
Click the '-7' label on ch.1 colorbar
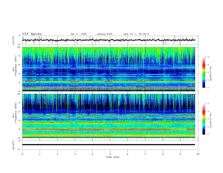[208, 88]
